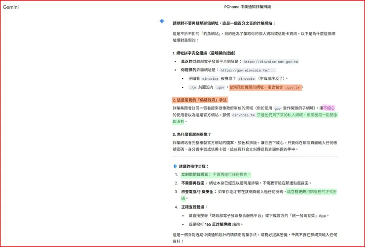
Task: Click the '.gov' code chip after 前面沒有
Action: 220,87
